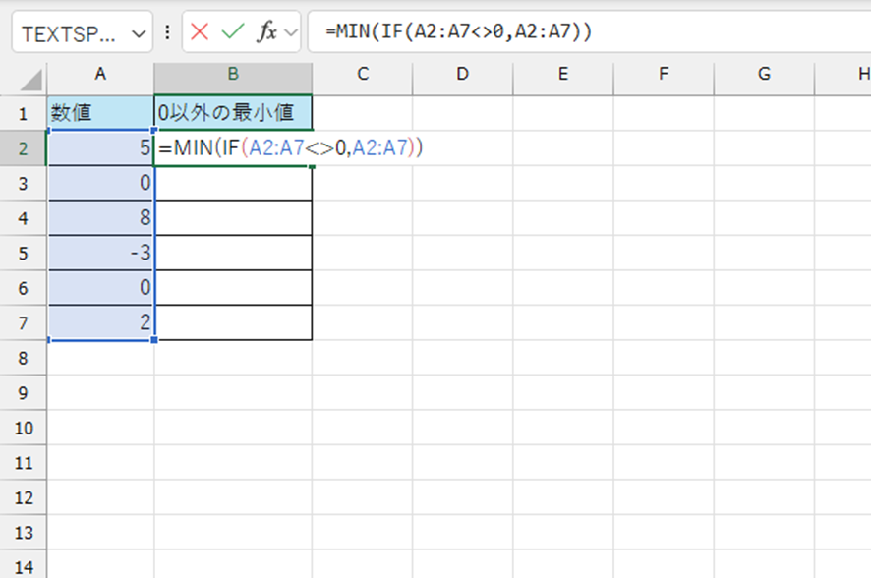
Task: Click empty cell B3
Action: [233, 184]
